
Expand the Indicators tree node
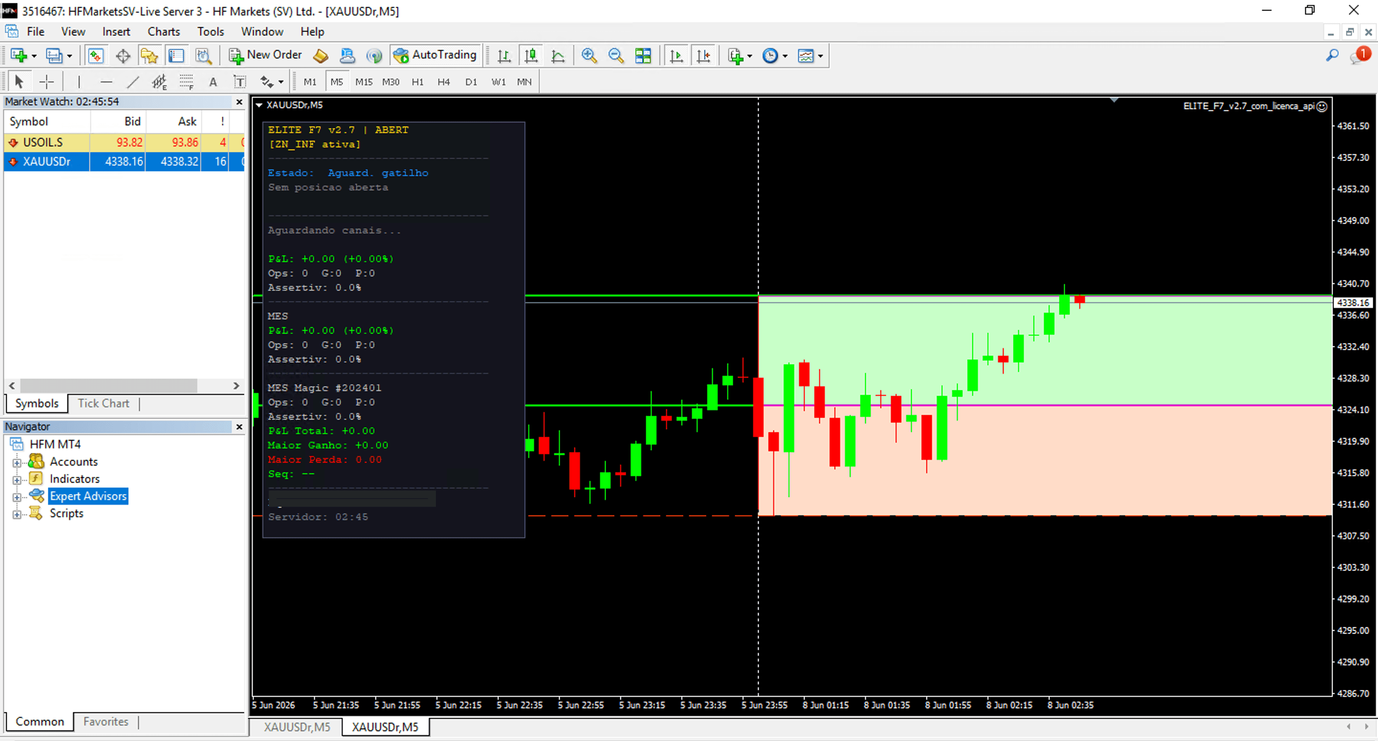tap(17, 480)
